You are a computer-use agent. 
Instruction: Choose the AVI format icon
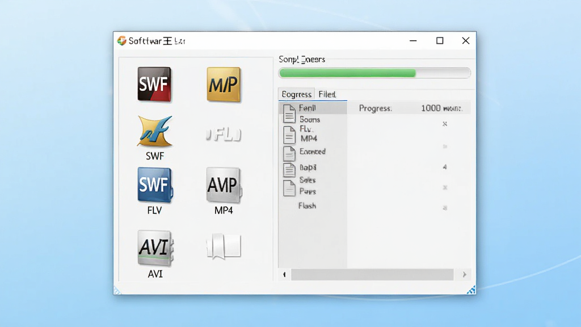(x=155, y=248)
